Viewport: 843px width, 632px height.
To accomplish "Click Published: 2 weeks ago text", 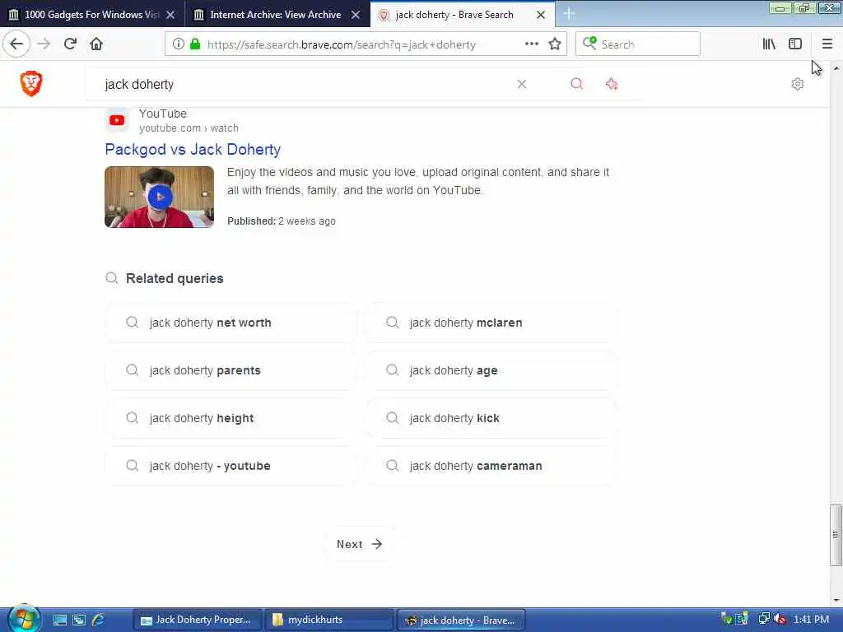I will pyautogui.click(x=282, y=221).
